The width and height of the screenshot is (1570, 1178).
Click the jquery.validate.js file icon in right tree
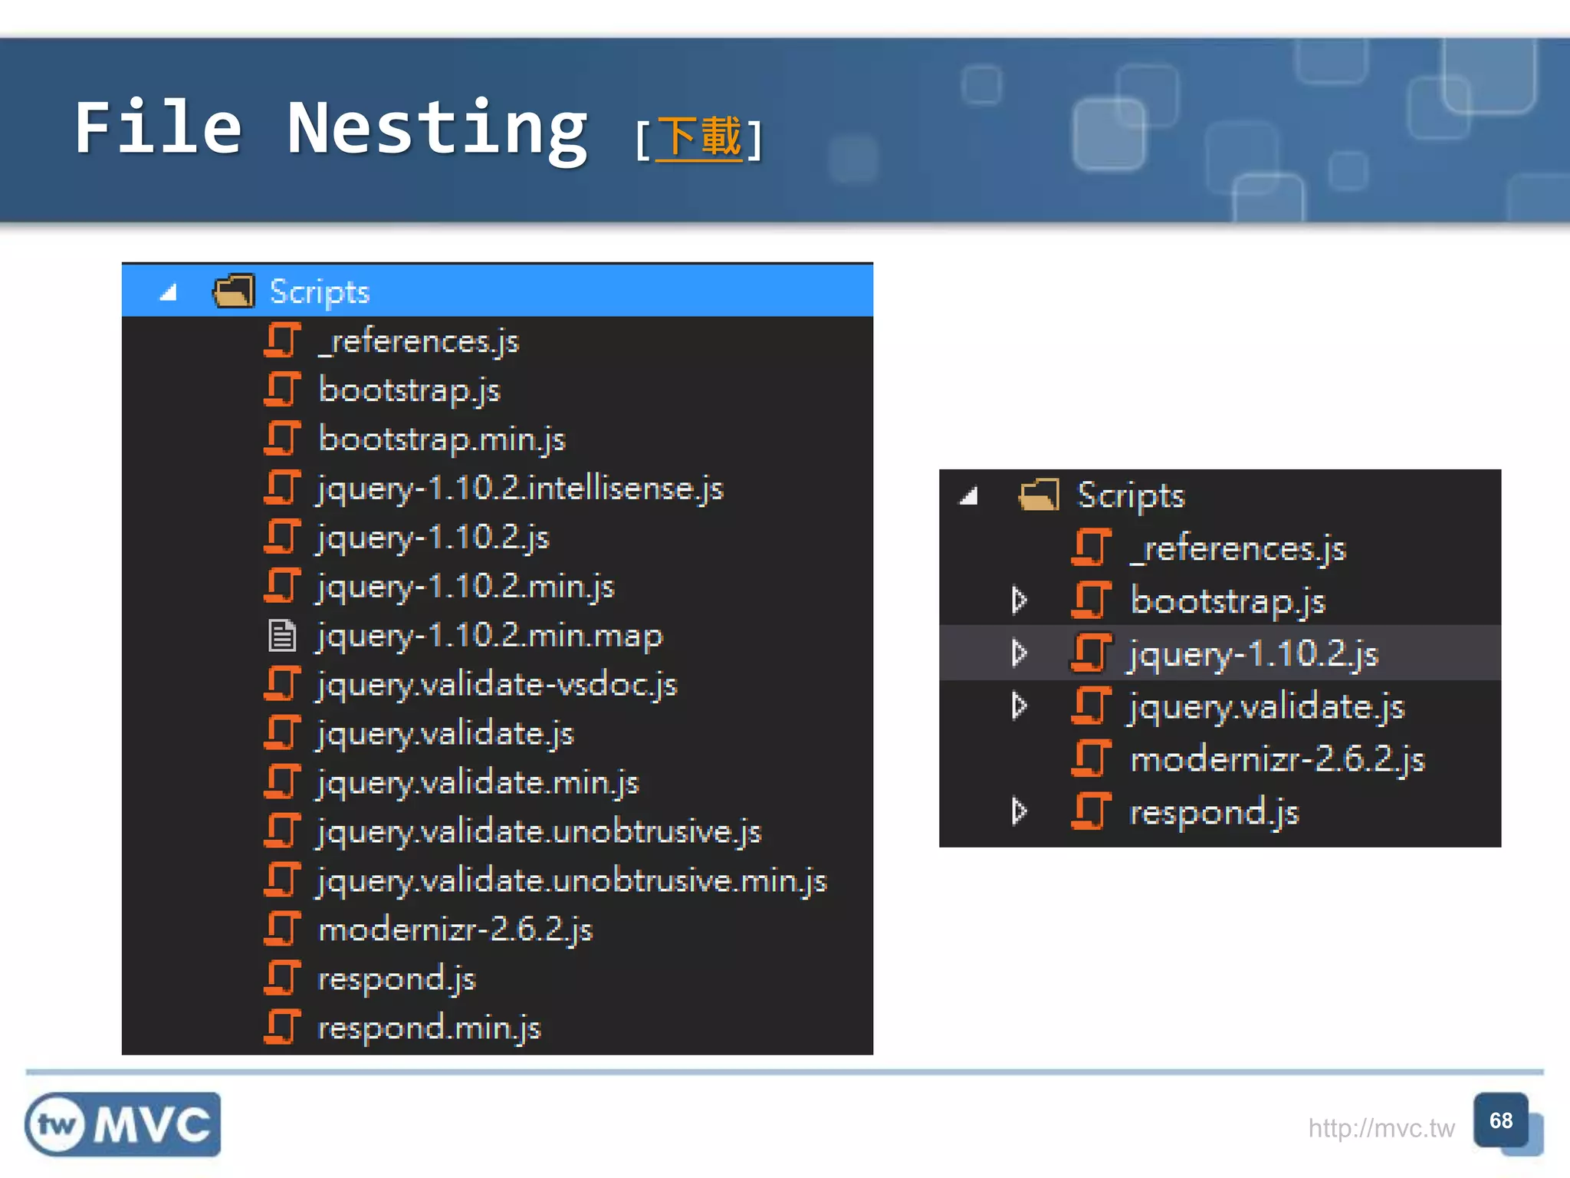pyautogui.click(x=1092, y=706)
